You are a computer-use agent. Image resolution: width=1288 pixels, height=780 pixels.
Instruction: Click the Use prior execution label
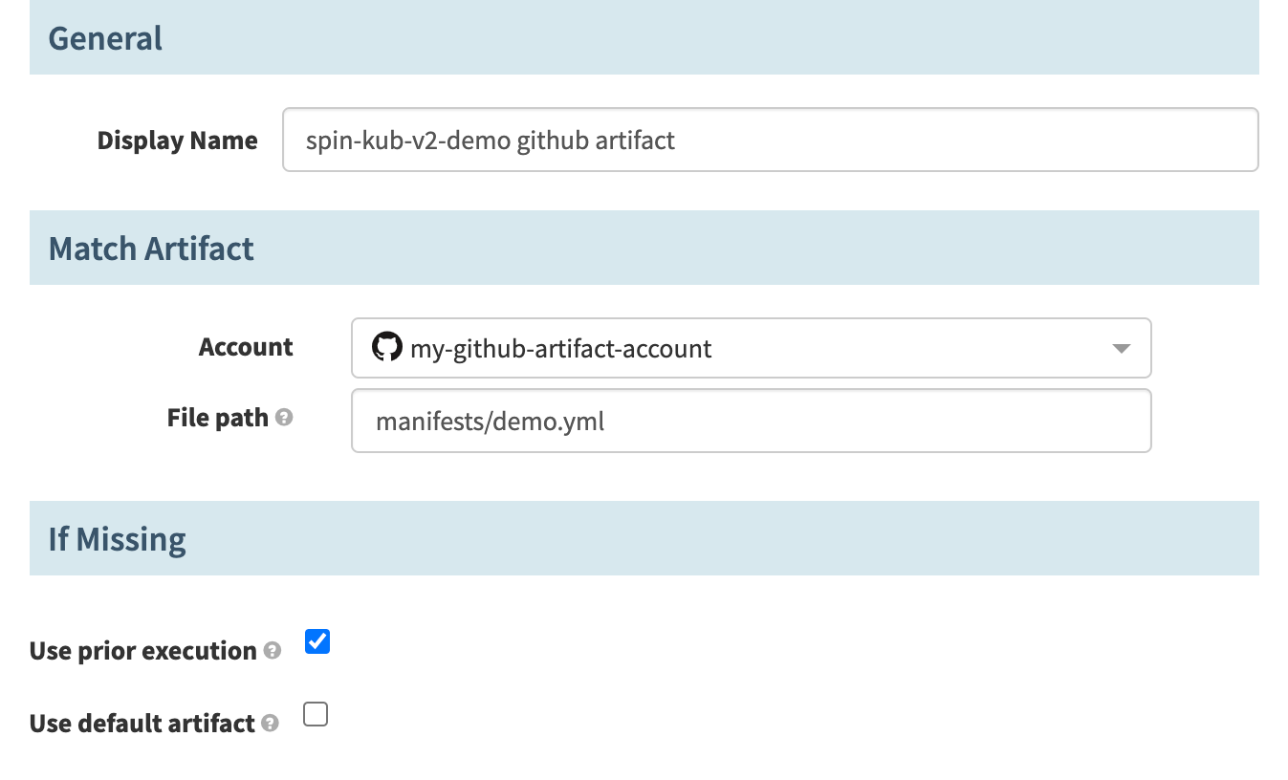coord(142,651)
